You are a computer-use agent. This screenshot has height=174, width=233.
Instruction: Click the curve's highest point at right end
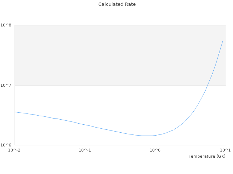(x=222, y=41)
